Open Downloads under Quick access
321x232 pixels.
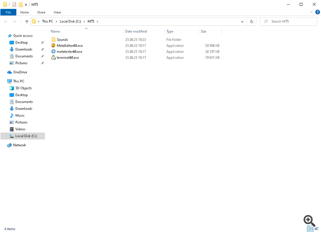tap(24, 49)
